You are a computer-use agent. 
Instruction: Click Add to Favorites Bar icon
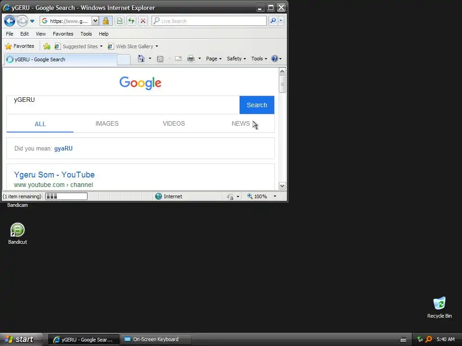(x=47, y=46)
